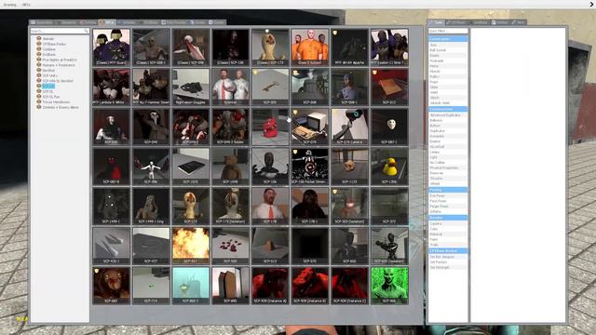This screenshot has height=335, width=596.
Task: Select the SCP-500 red pills icon
Action: (x=230, y=246)
